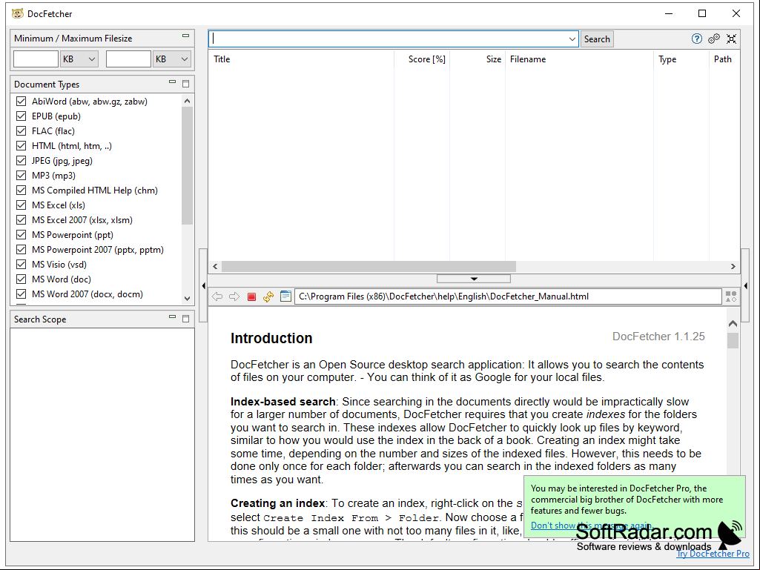The image size is (760, 570).
Task: Uncheck FLAC document type
Action: point(21,131)
